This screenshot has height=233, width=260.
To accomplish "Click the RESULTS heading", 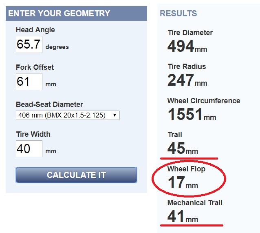I will pyautogui.click(x=178, y=13).
